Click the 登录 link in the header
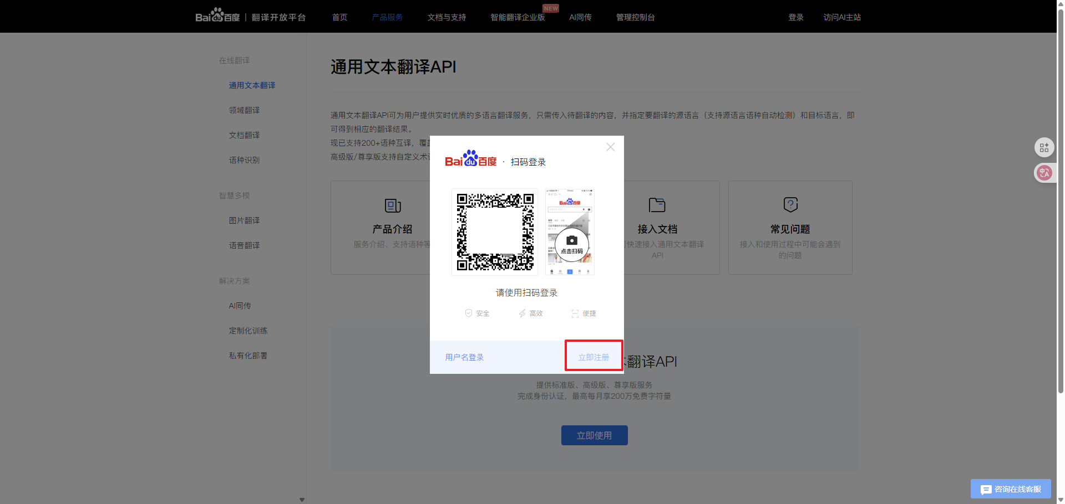The width and height of the screenshot is (1065, 504). (796, 17)
